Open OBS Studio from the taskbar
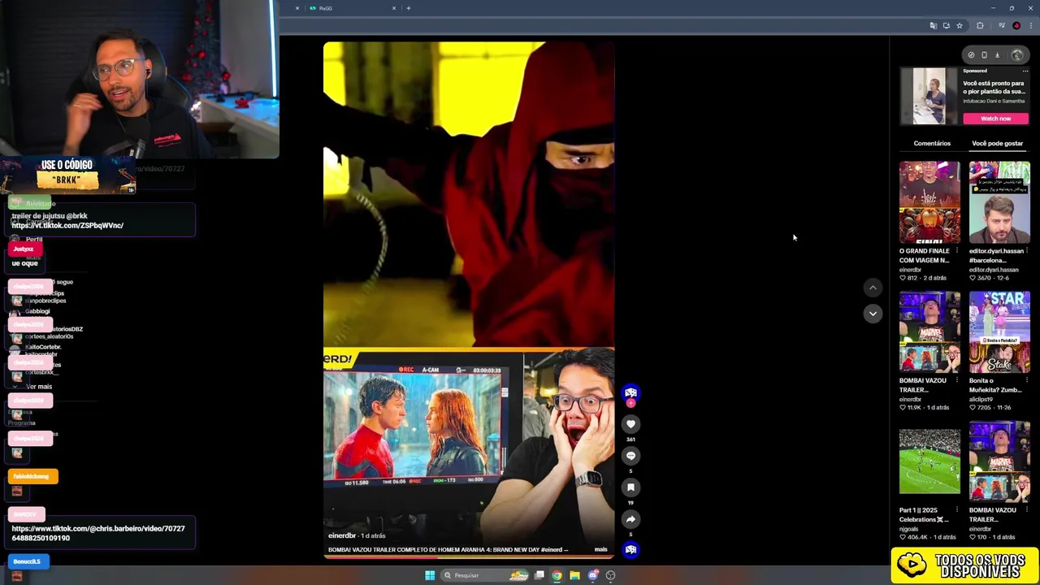 (611, 575)
